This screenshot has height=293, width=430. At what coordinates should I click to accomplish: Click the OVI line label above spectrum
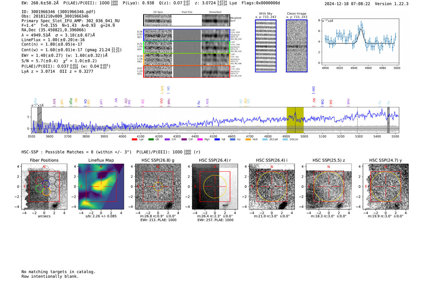click(161, 102)
